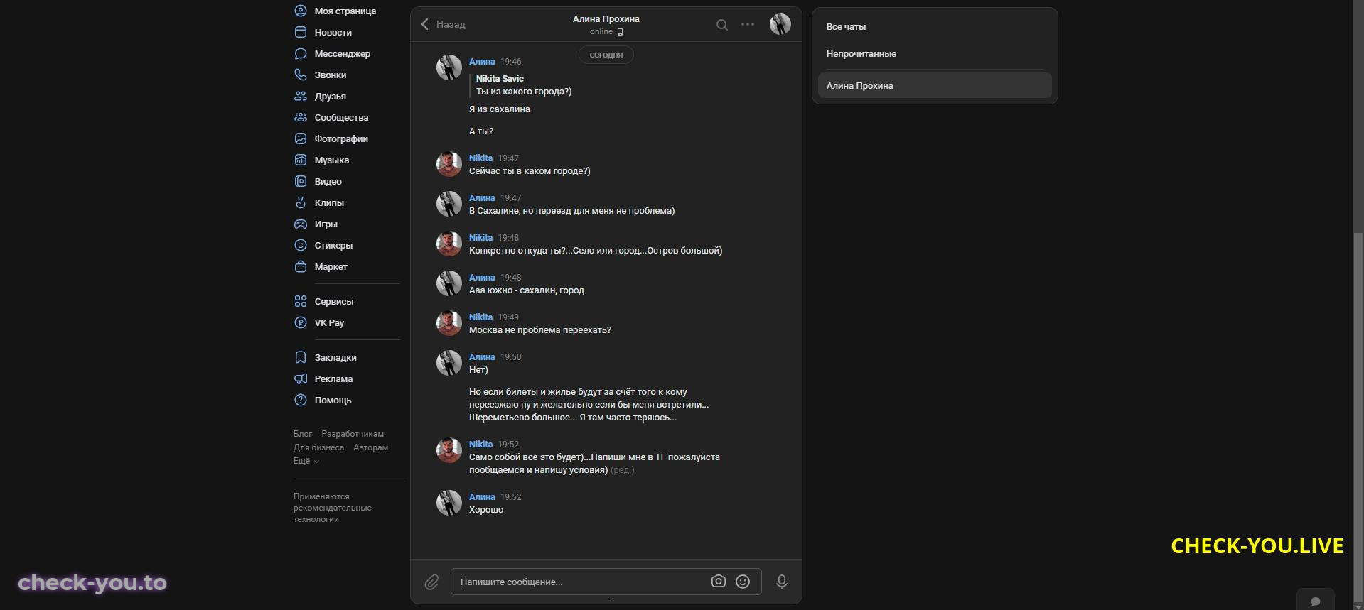Click the сегодня date badge
The image size is (1364, 610).
[x=606, y=55]
